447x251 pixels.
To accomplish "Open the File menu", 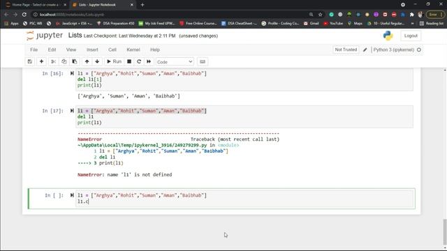I will coord(34,50).
